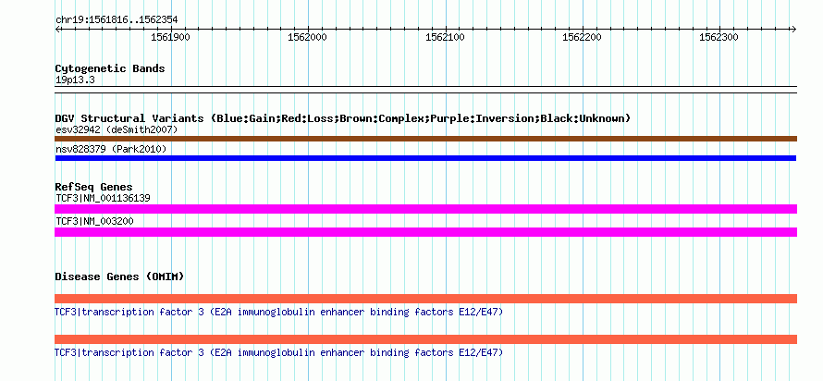The width and height of the screenshot is (823, 381).
Task: Click the TCF3|NM_001136139 transcript label
Action: pos(104,199)
